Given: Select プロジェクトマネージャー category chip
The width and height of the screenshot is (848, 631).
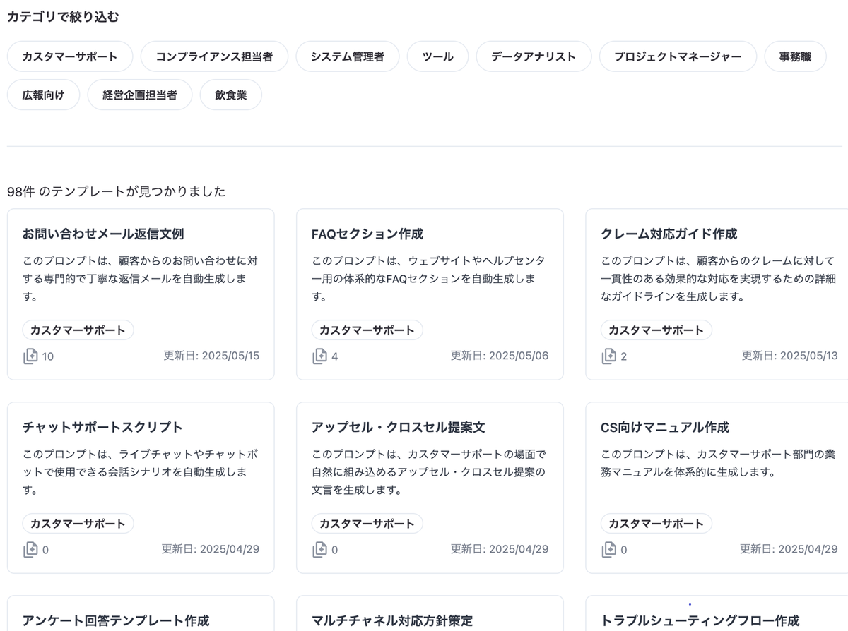Looking at the screenshot, I should [x=678, y=56].
